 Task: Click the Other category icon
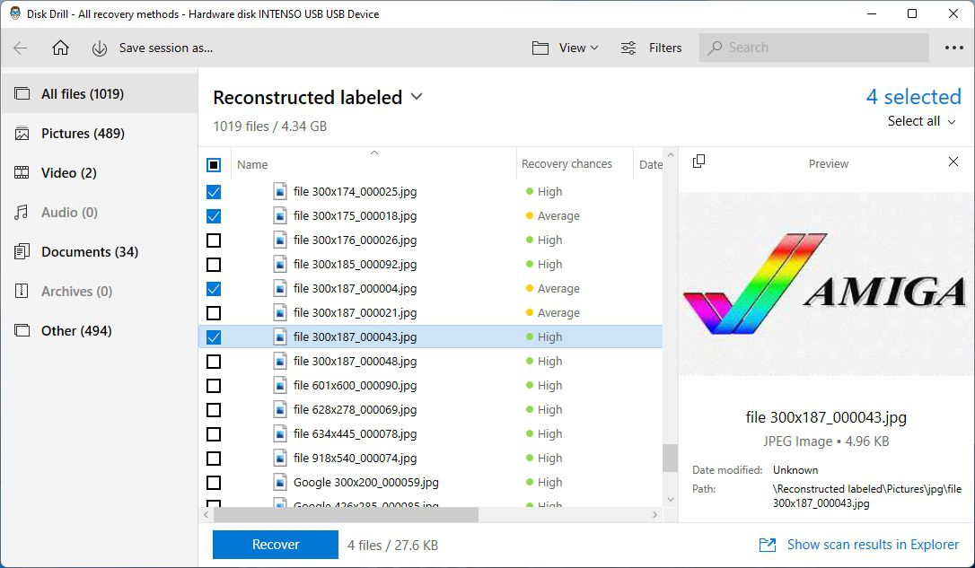22,330
